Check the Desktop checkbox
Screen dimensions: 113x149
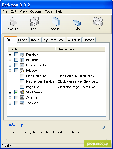(x=16, y=54)
